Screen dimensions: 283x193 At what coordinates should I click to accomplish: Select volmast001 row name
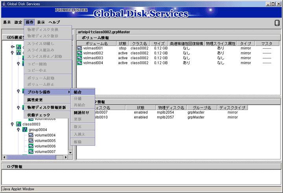93,48
